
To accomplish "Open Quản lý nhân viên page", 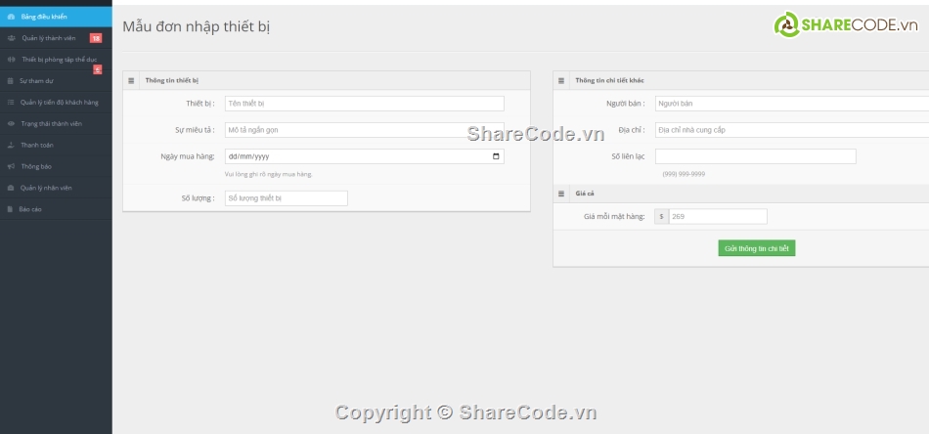I will (46, 188).
